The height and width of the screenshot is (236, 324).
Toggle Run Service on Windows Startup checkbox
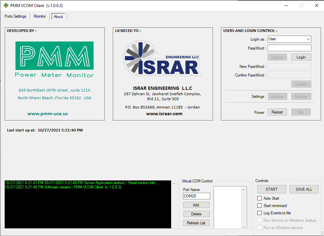[259, 220]
